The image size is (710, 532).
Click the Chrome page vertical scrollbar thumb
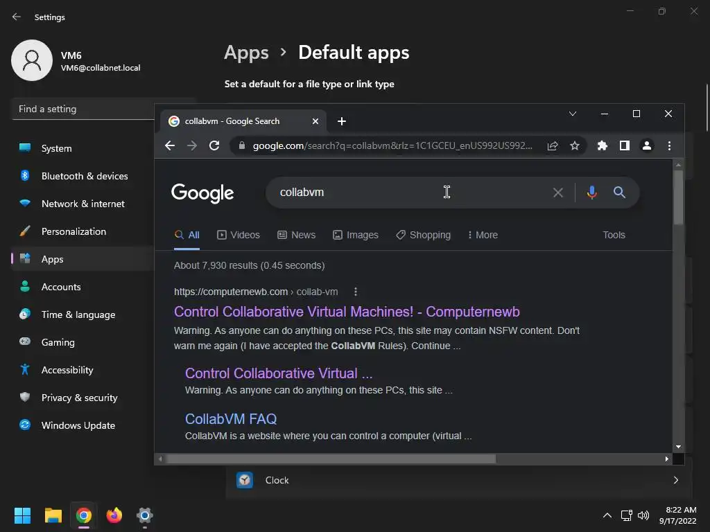click(x=678, y=197)
